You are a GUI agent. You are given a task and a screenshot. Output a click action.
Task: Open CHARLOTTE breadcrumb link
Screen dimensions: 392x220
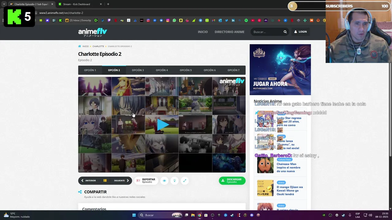coord(98,46)
